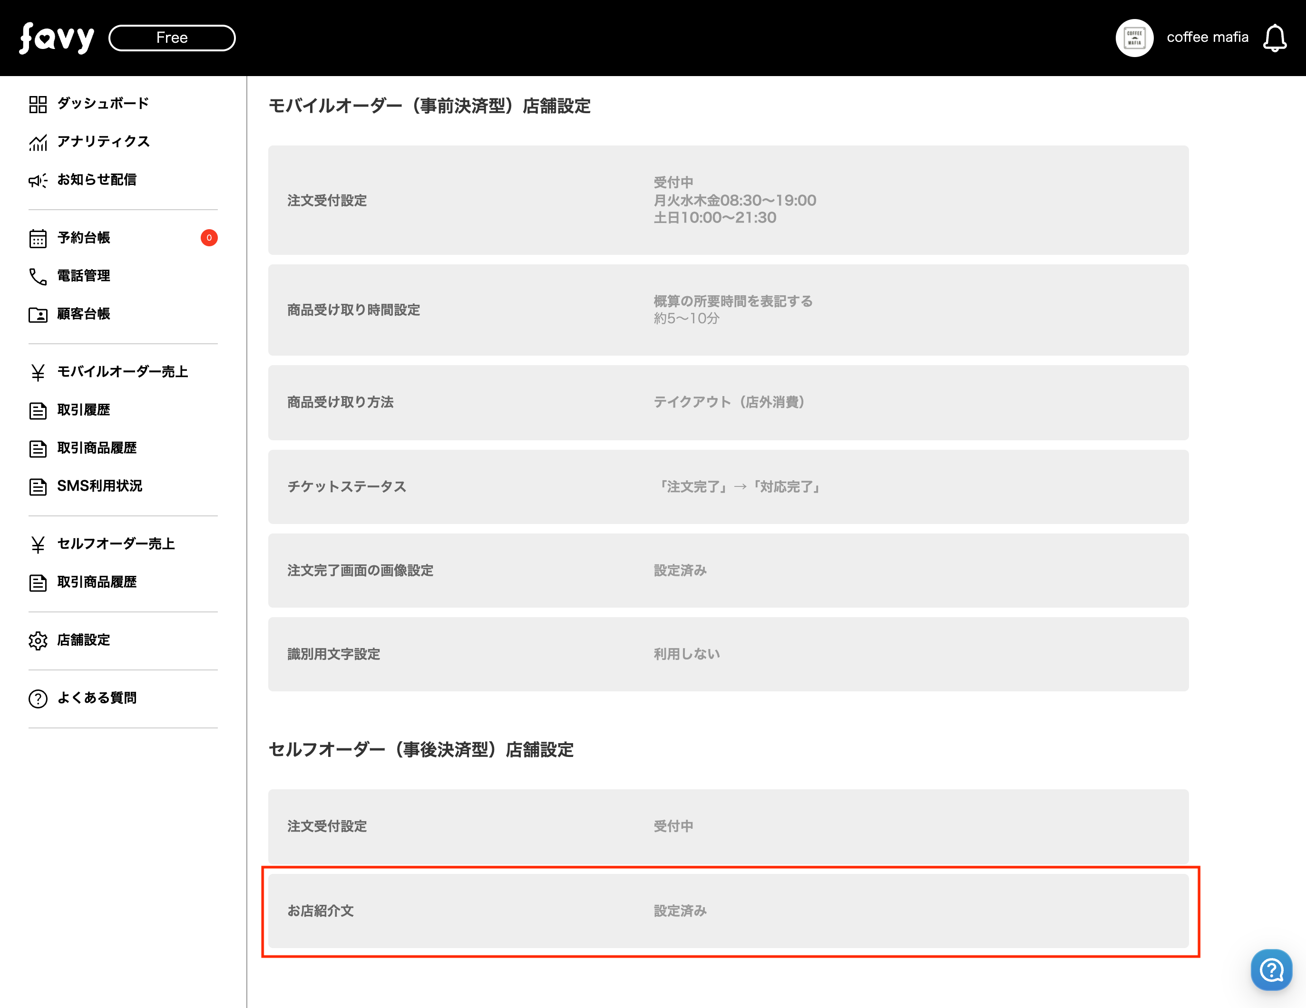Open 商品受け取り時間設定 row
The image size is (1306, 1008).
tap(728, 310)
